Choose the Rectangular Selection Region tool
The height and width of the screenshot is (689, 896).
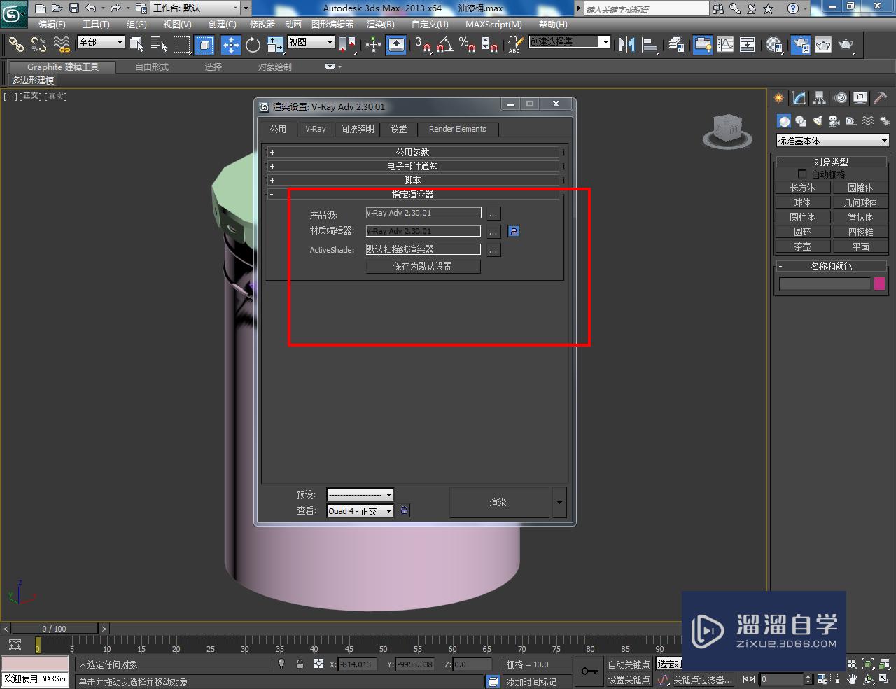[x=182, y=45]
